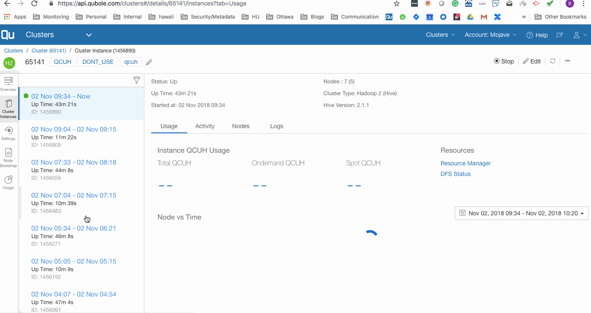
Task: Open the user profile dropdown in header
Action: [580, 35]
